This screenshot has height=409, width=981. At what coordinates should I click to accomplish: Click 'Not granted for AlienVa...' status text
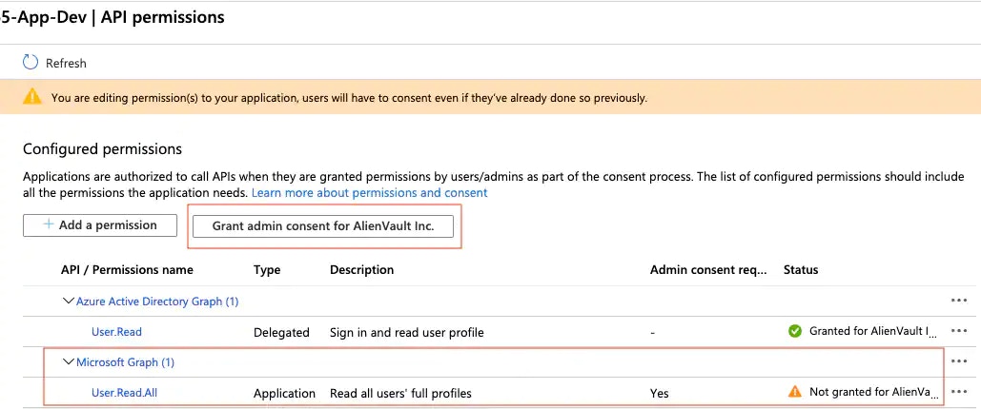pyautogui.click(x=874, y=392)
